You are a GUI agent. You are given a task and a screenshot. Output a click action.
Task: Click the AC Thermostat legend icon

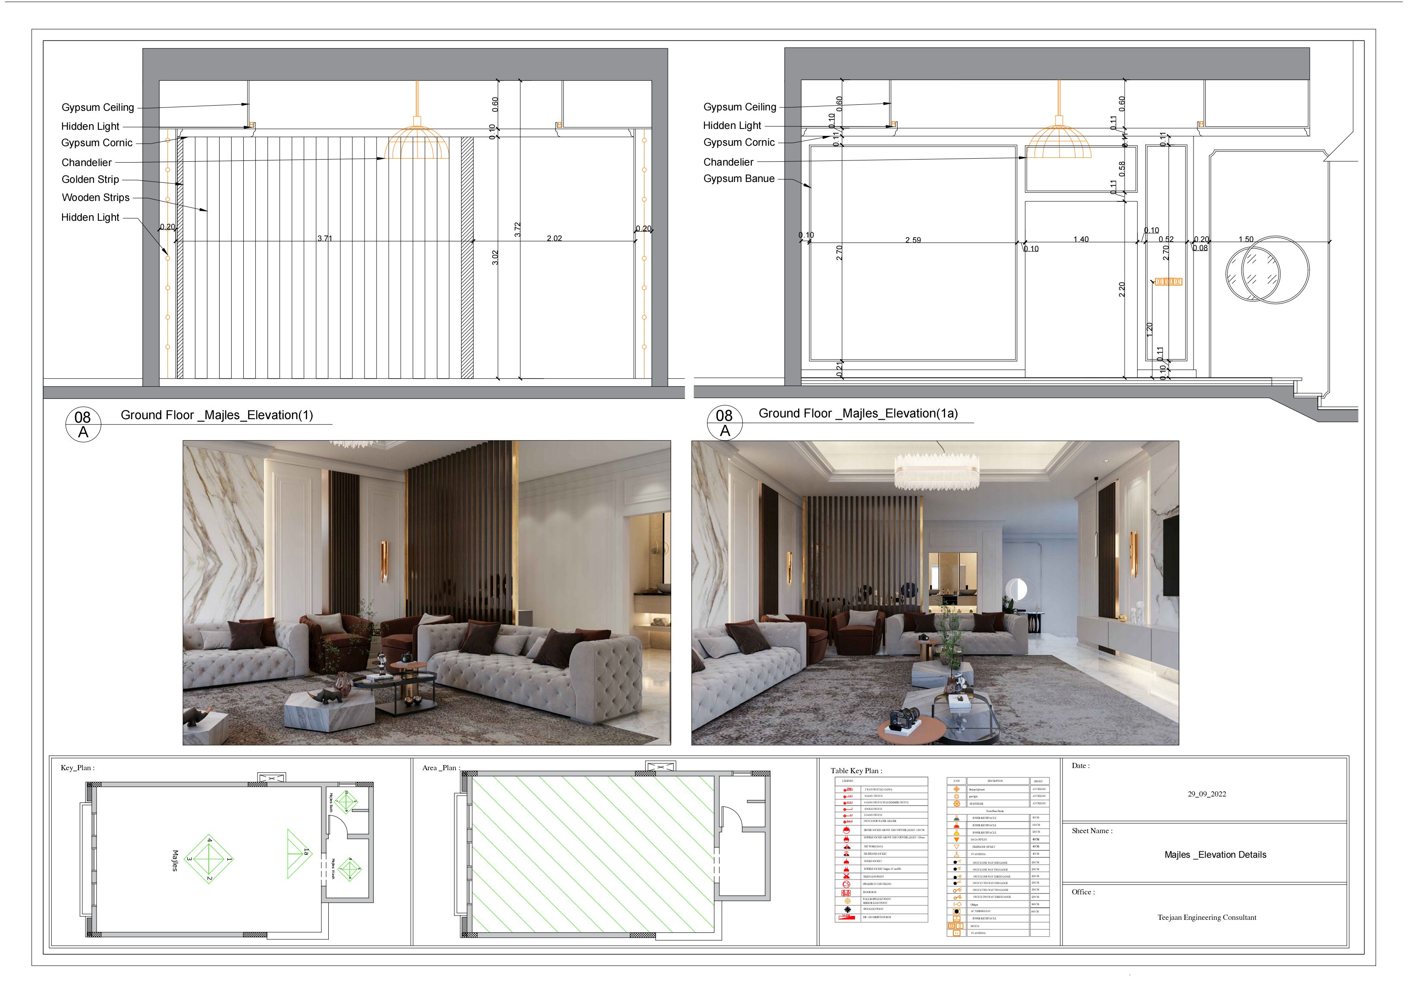click(957, 912)
